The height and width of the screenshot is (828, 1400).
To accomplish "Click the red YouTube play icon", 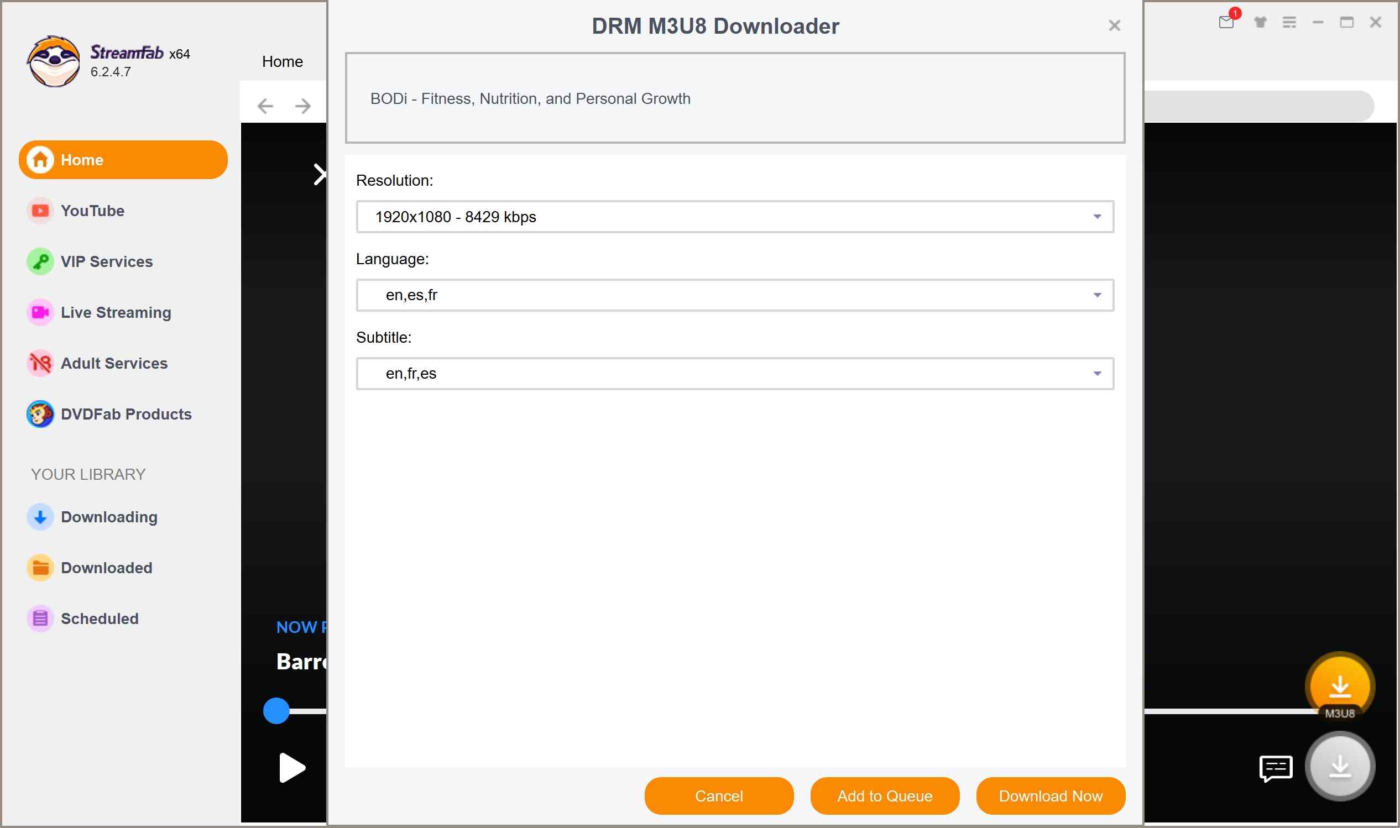I will (40, 211).
